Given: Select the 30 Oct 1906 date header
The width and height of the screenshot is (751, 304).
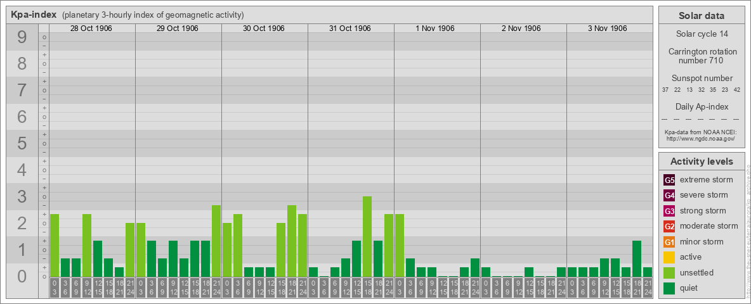Looking at the screenshot, I should (x=263, y=28).
